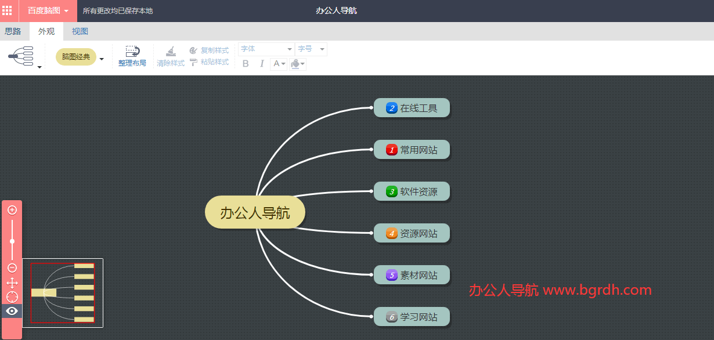
Task: Click the 粘贴样式 paste style button
Action: [209, 62]
